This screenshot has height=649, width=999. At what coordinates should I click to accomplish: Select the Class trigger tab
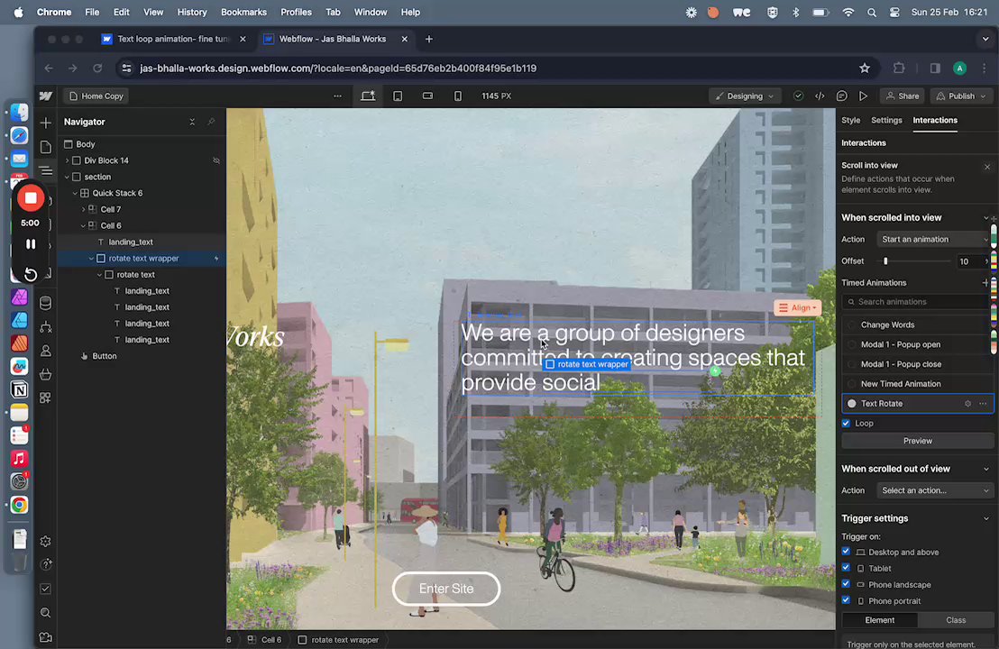956,619
